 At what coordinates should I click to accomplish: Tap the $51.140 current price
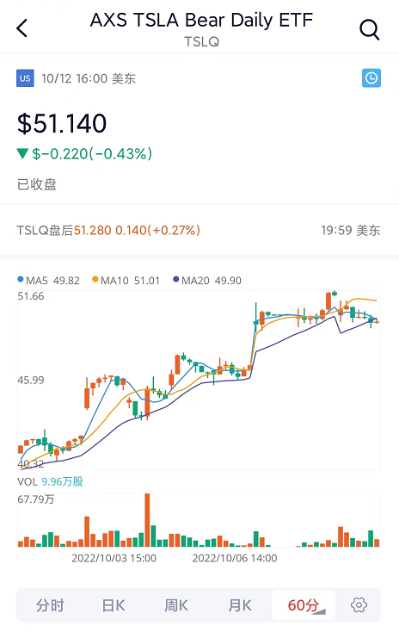click(62, 123)
